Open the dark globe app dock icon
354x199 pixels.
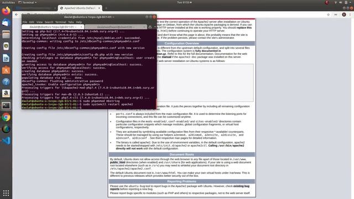(6, 129)
